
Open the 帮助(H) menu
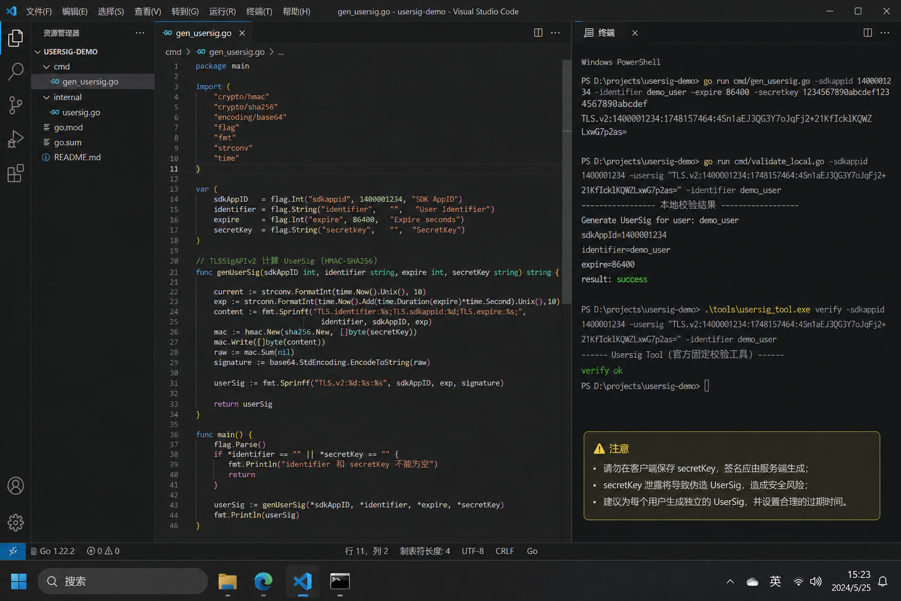[x=296, y=11]
